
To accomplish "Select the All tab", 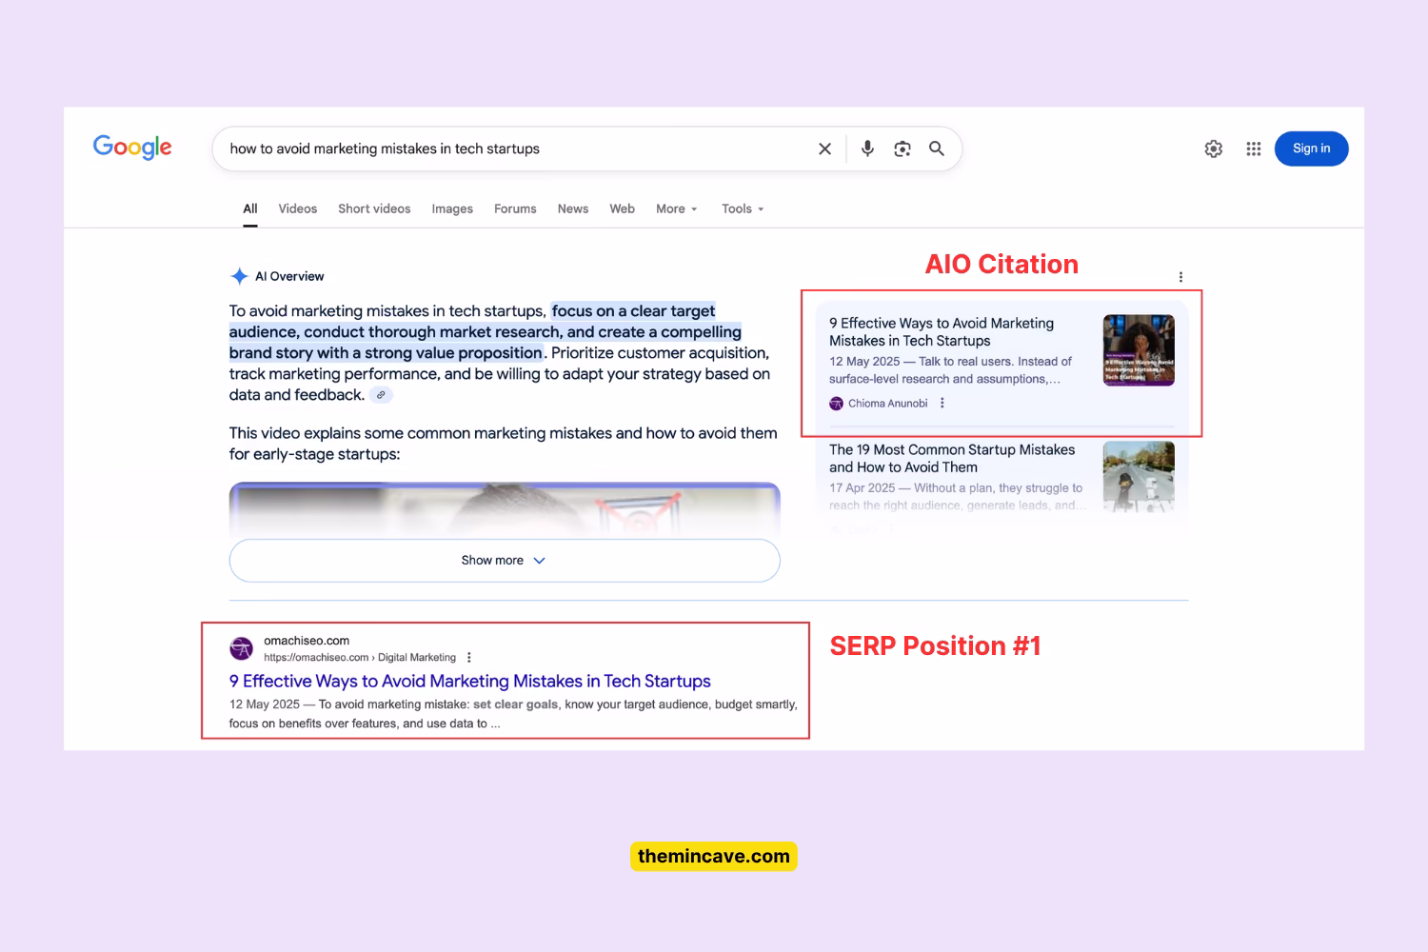I will pyautogui.click(x=250, y=208).
